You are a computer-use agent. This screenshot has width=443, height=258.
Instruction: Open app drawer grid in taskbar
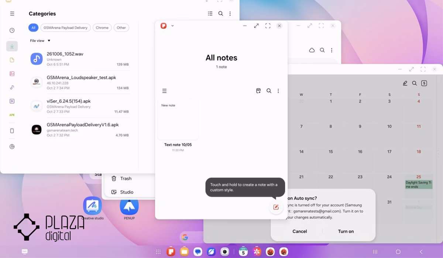tap(158, 252)
